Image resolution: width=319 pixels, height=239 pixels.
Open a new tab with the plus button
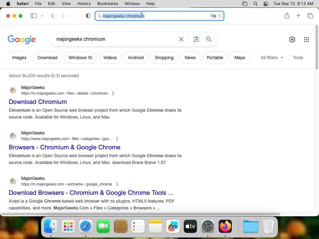[298, 16]
